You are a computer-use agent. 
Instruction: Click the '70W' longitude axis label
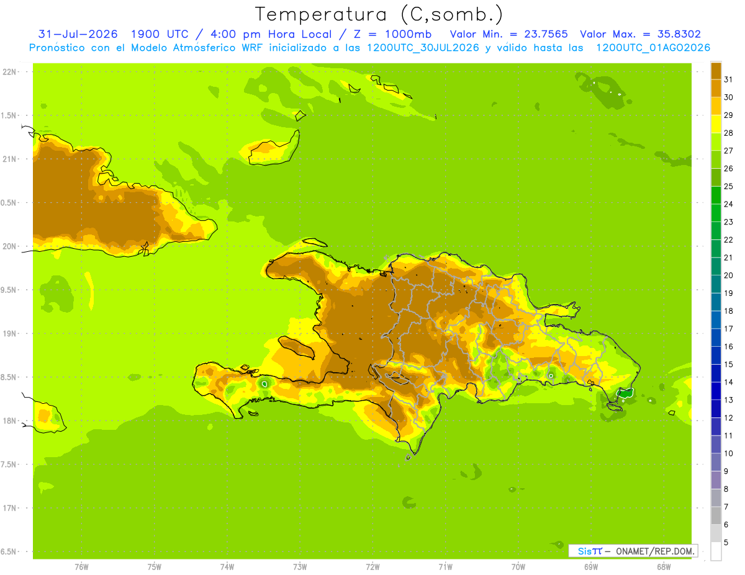(x=518, y=567)
